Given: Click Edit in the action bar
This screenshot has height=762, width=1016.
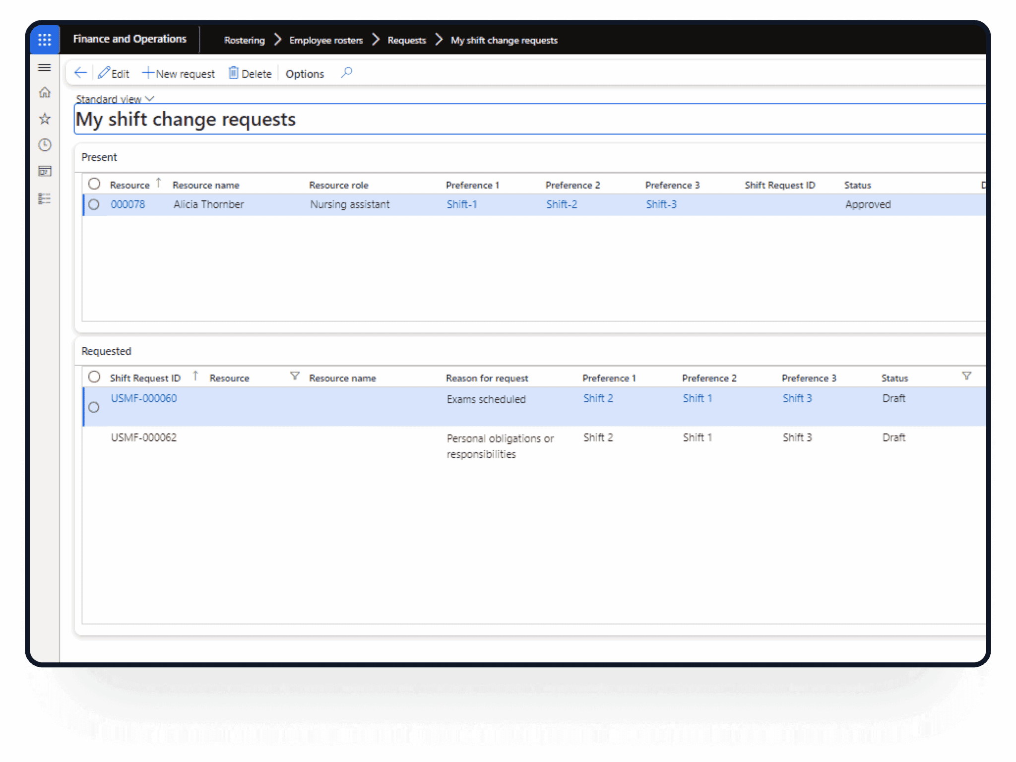Looking at the screenshot, I should click(x=114, y=73).
